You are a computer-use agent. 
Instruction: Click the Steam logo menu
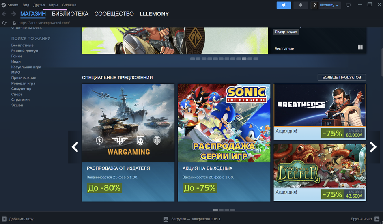[x=3, y=5]
